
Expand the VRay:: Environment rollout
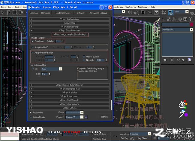[x=70, y=97]
